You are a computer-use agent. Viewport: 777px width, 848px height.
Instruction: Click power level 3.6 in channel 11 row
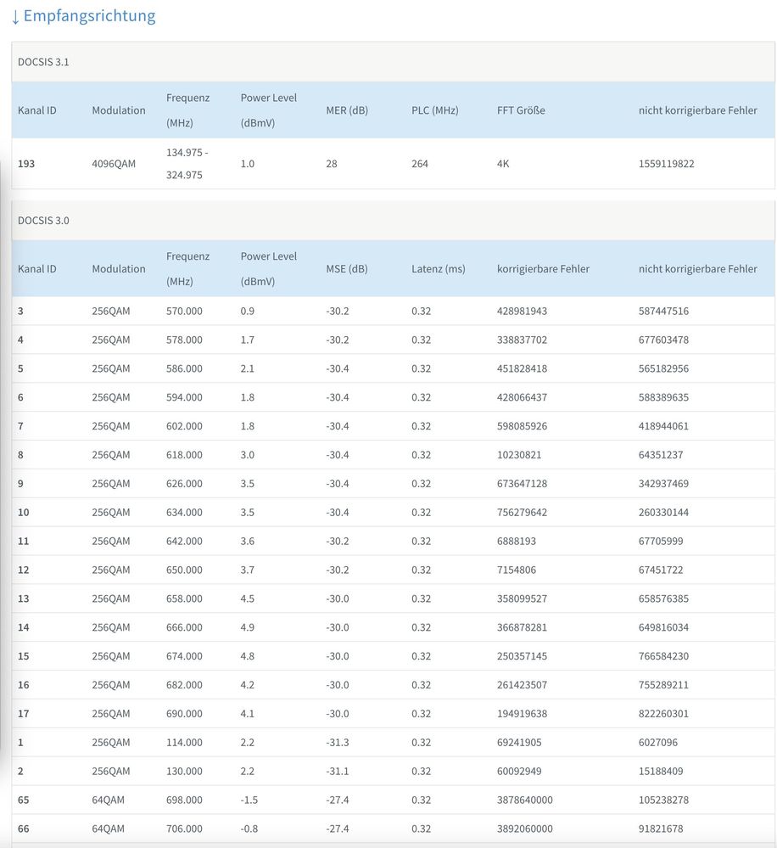pos(248,542)
